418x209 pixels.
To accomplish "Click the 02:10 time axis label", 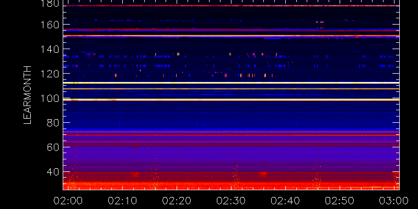I will (122, 201).
